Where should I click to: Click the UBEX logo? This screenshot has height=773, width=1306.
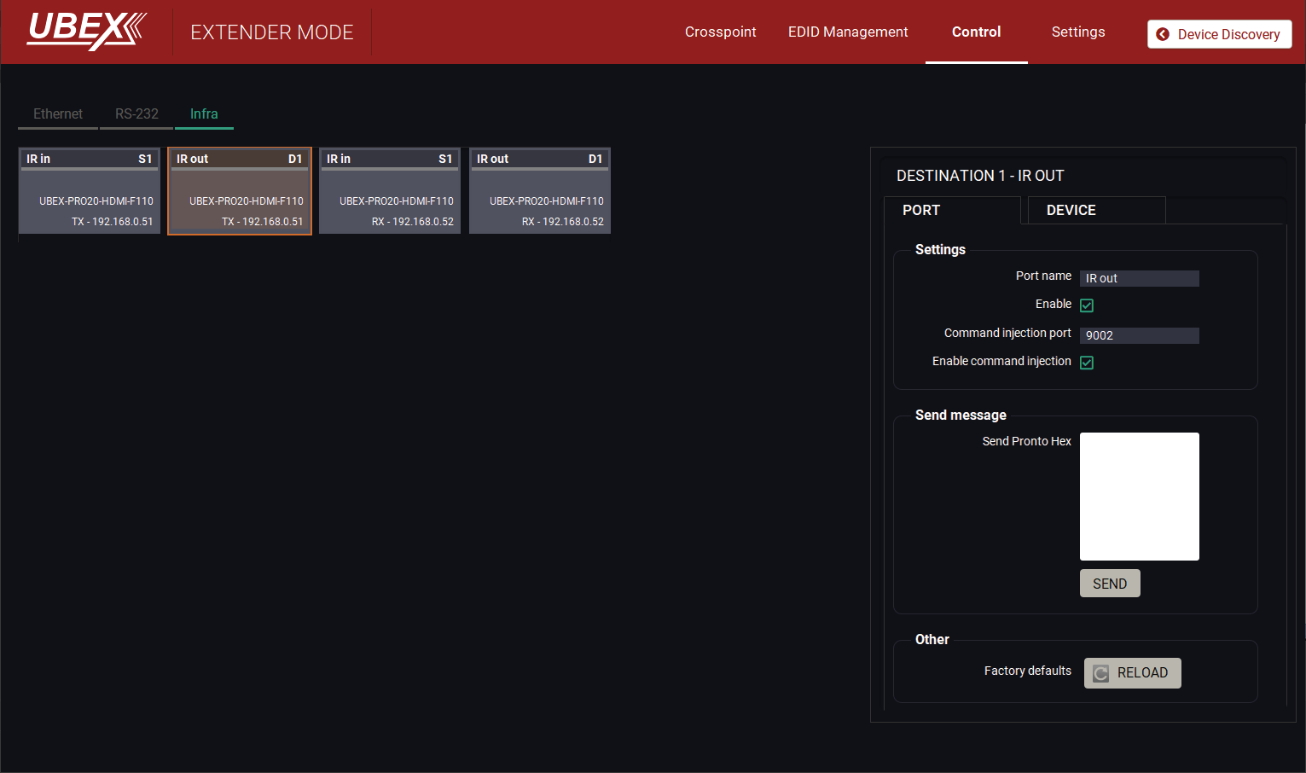click(86, 31)
